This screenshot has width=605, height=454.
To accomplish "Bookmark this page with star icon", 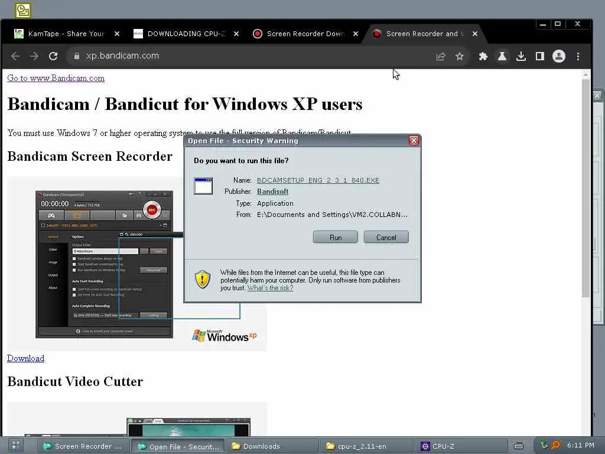I will (459, 57).
